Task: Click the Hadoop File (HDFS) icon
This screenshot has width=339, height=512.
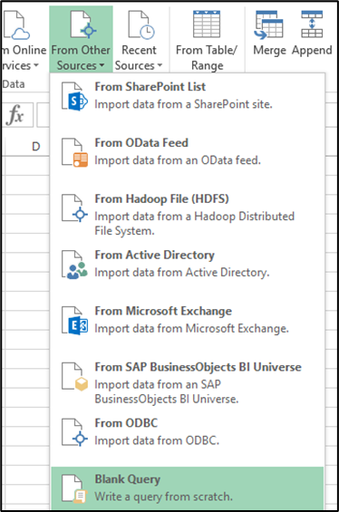Action: [75, 208]
